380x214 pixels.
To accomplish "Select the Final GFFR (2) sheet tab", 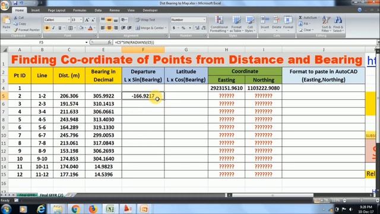I will coord(52,195).
